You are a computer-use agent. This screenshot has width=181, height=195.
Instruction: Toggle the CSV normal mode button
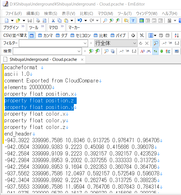coord(32,36)
